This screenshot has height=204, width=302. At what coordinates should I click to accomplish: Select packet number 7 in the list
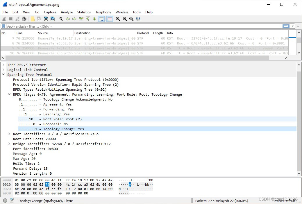tap(144, 38)
